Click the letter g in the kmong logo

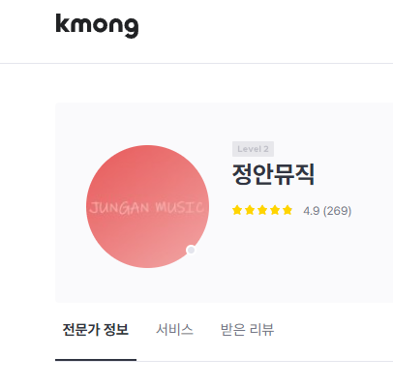click(132, 28)
